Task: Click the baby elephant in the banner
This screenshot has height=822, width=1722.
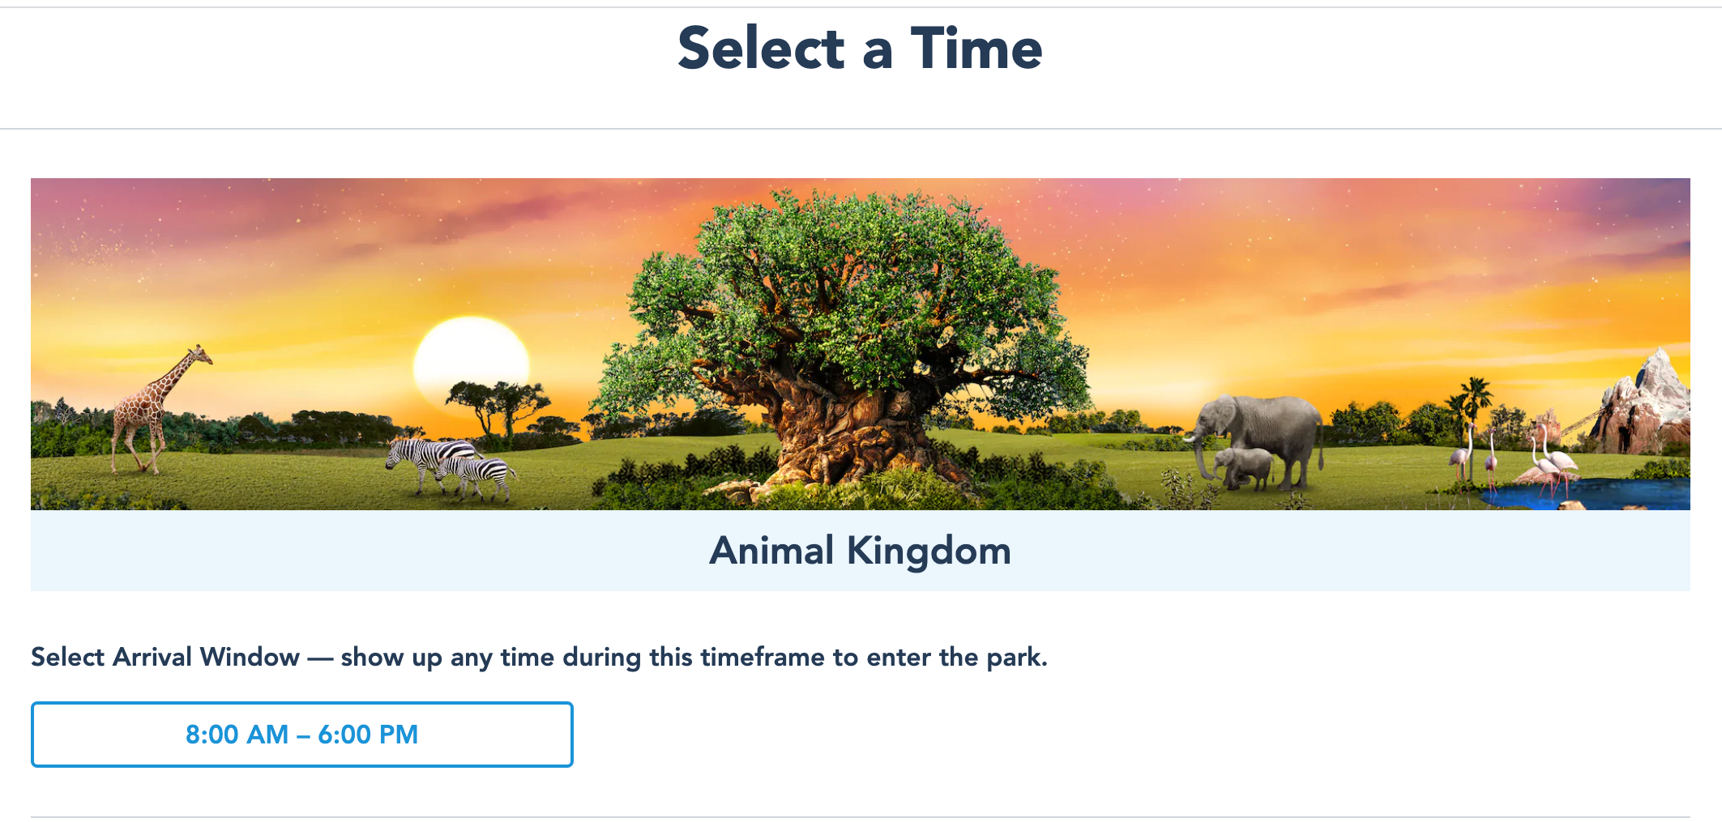Action: [x=1246, y=467]
